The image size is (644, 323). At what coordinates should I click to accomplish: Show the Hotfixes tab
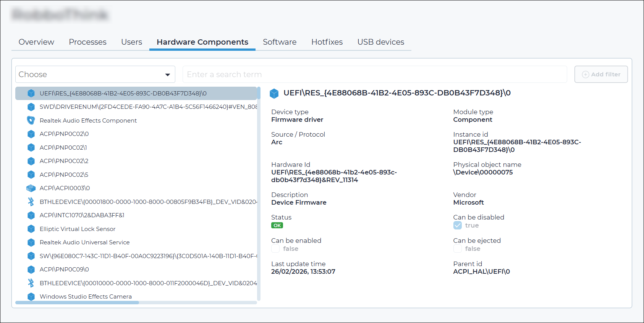pos(327,42)
